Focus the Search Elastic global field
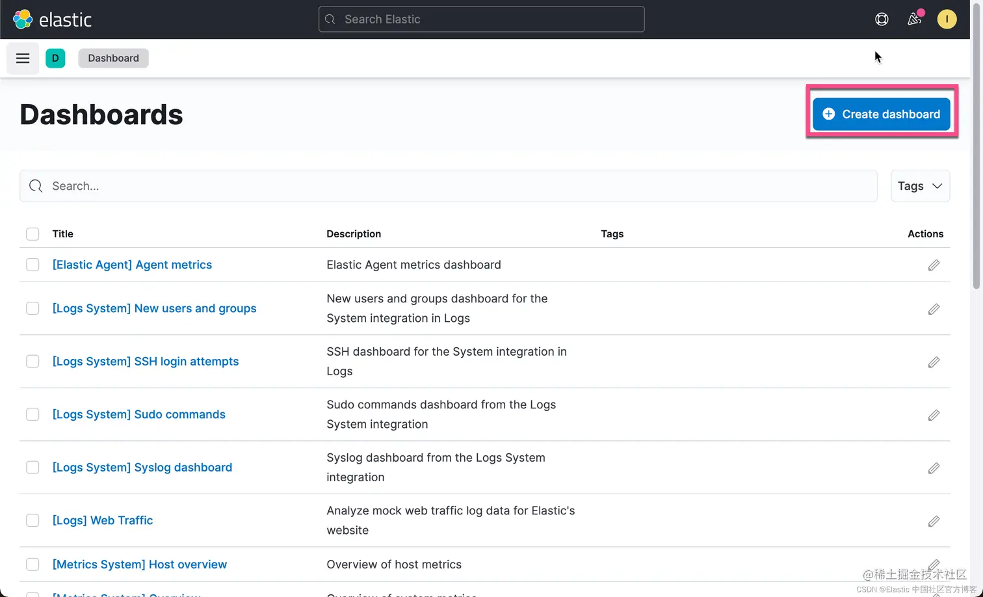This screenshot has width=983, height=597. pos(481,20)
